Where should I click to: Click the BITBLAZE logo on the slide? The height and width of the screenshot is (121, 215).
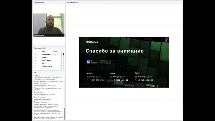tap(92, 42)
